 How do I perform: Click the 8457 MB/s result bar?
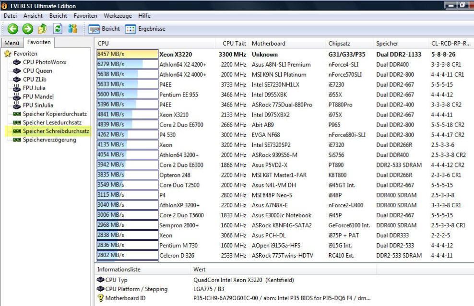127,54
